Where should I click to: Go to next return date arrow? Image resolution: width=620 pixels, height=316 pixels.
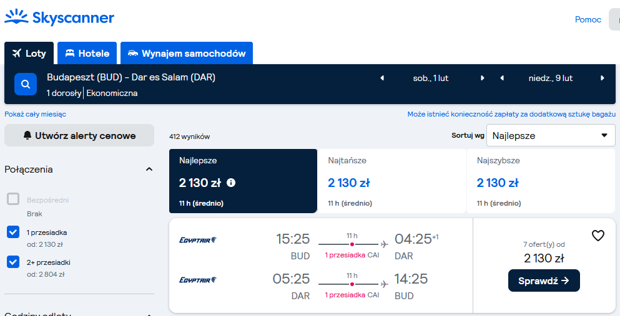pos(603,78)
